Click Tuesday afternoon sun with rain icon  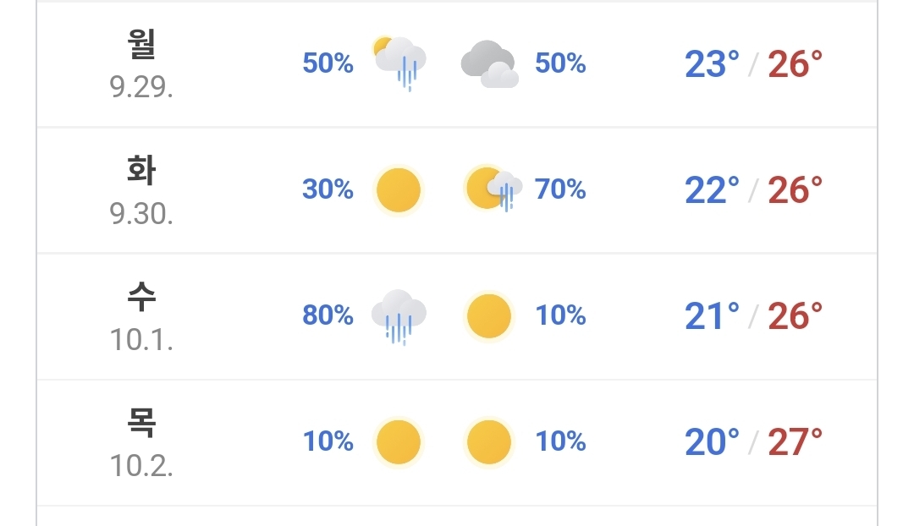[x=493, y=189]
